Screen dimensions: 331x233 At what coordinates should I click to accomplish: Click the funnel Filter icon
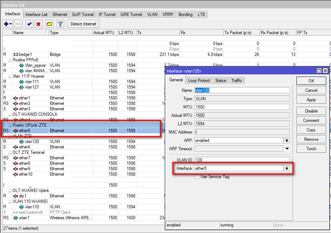coord(60,24)
